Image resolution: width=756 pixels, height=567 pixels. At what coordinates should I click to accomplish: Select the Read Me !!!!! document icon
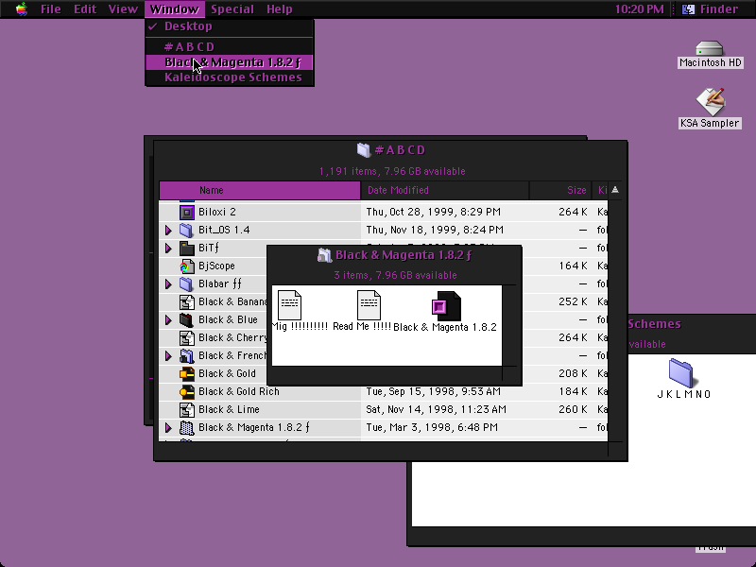pos(369,305)
